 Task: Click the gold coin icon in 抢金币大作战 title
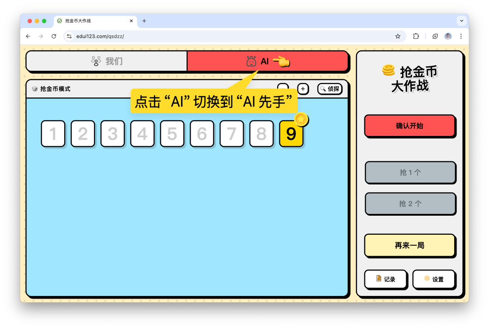[387, 71]
